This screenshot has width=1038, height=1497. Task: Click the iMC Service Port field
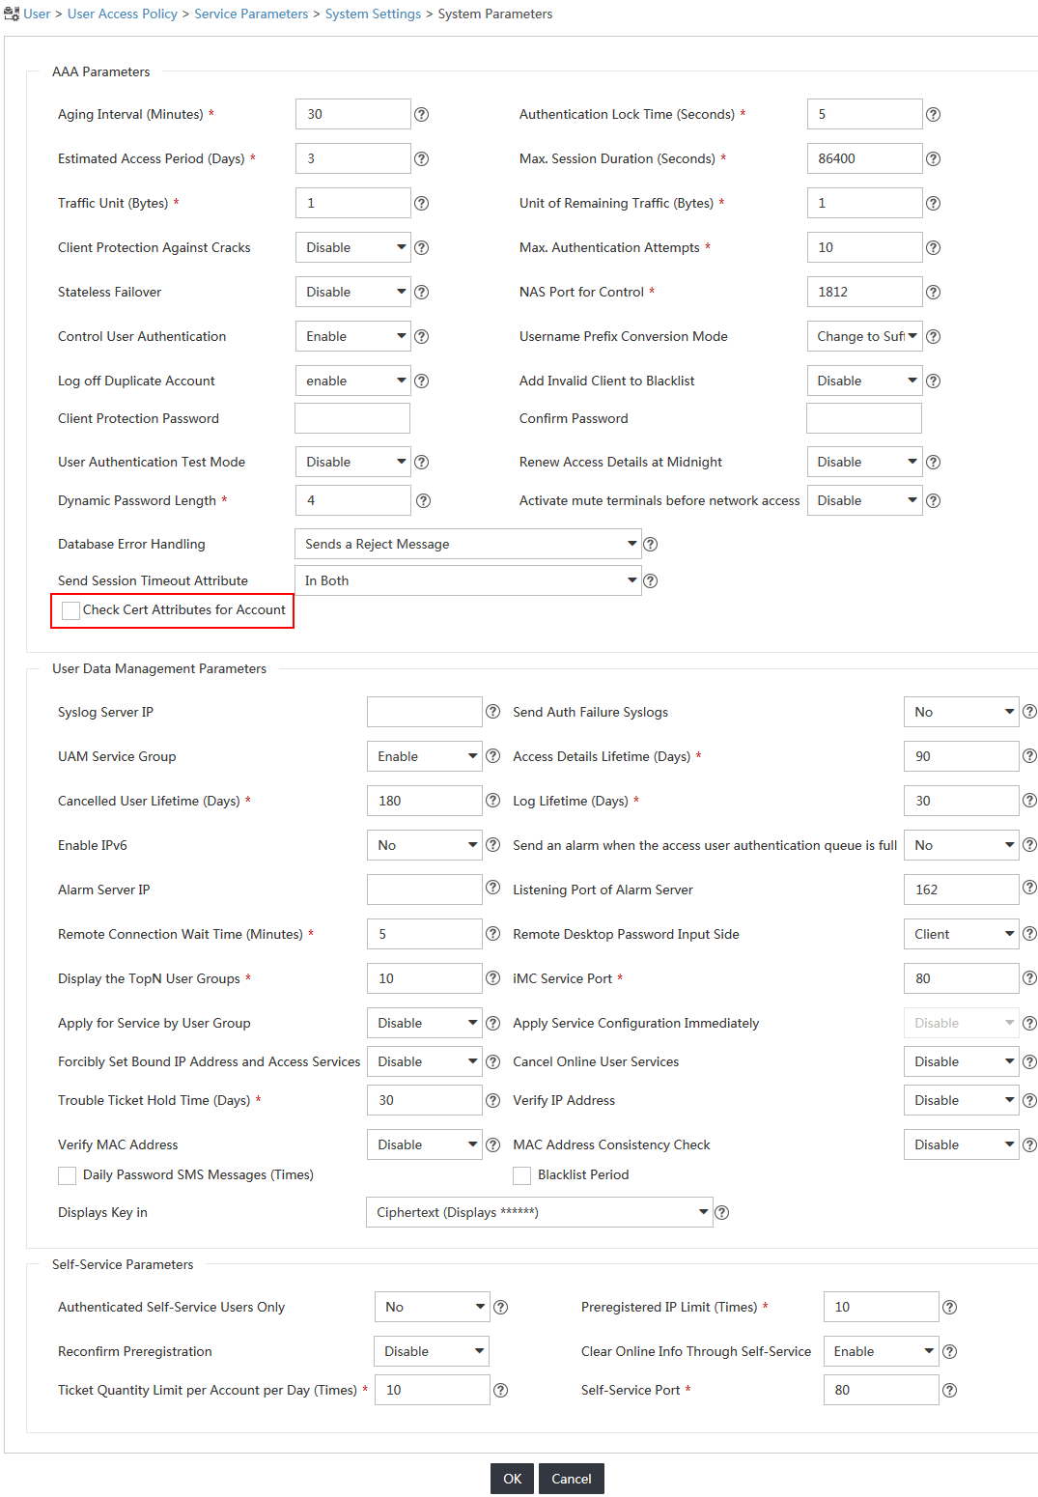click(x=961, y=978)
